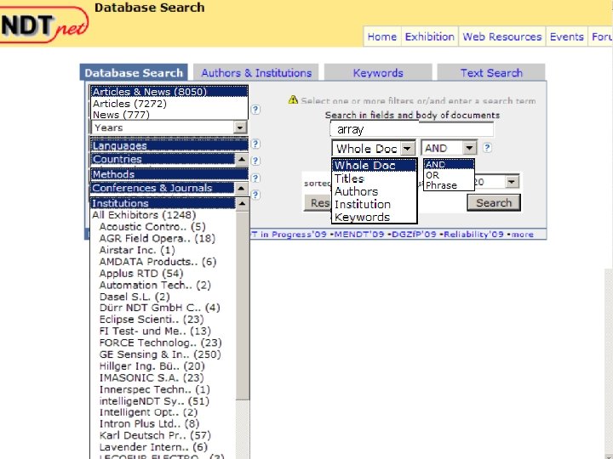Select Institutions list header
613x459 pixels.
163,203
